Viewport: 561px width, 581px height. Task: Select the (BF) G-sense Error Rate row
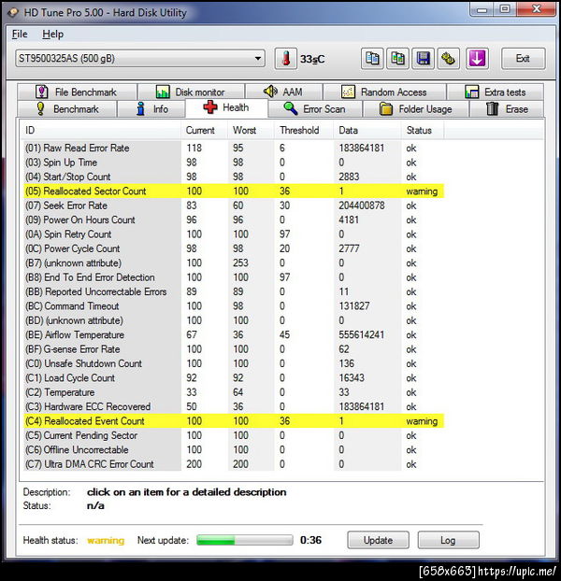(234, 349)
